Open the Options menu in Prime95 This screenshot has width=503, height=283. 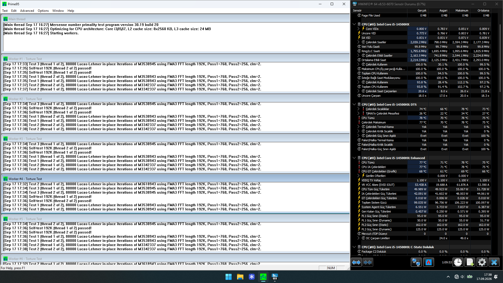pyautogui.click(x=43, y=11)
